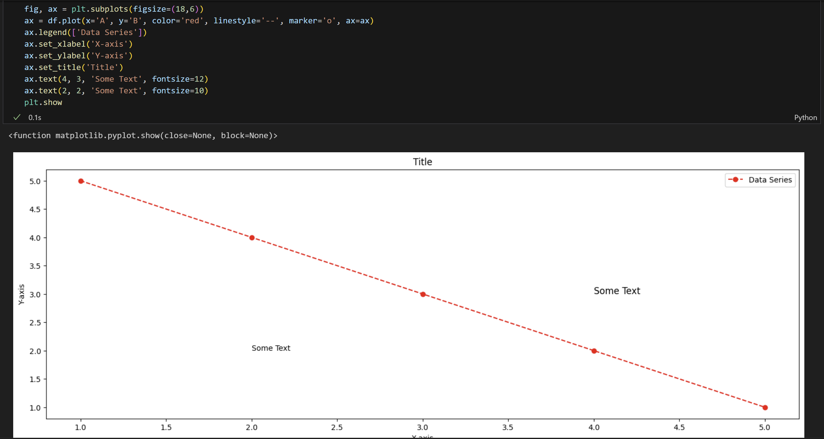
Task: Open the Python cell language selector
Action: pyautogui.click(x=805, y=117)
